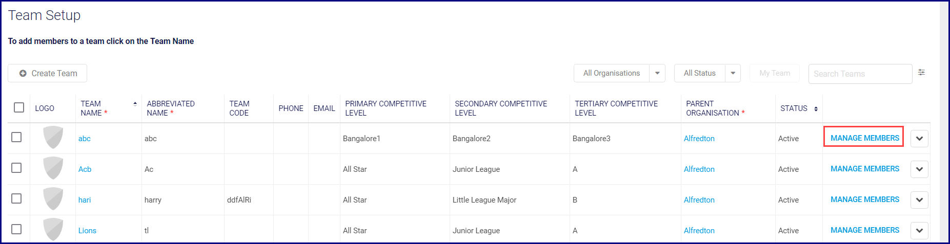
Task: Expand the abc row actions chevron
Action: [919, 139]
